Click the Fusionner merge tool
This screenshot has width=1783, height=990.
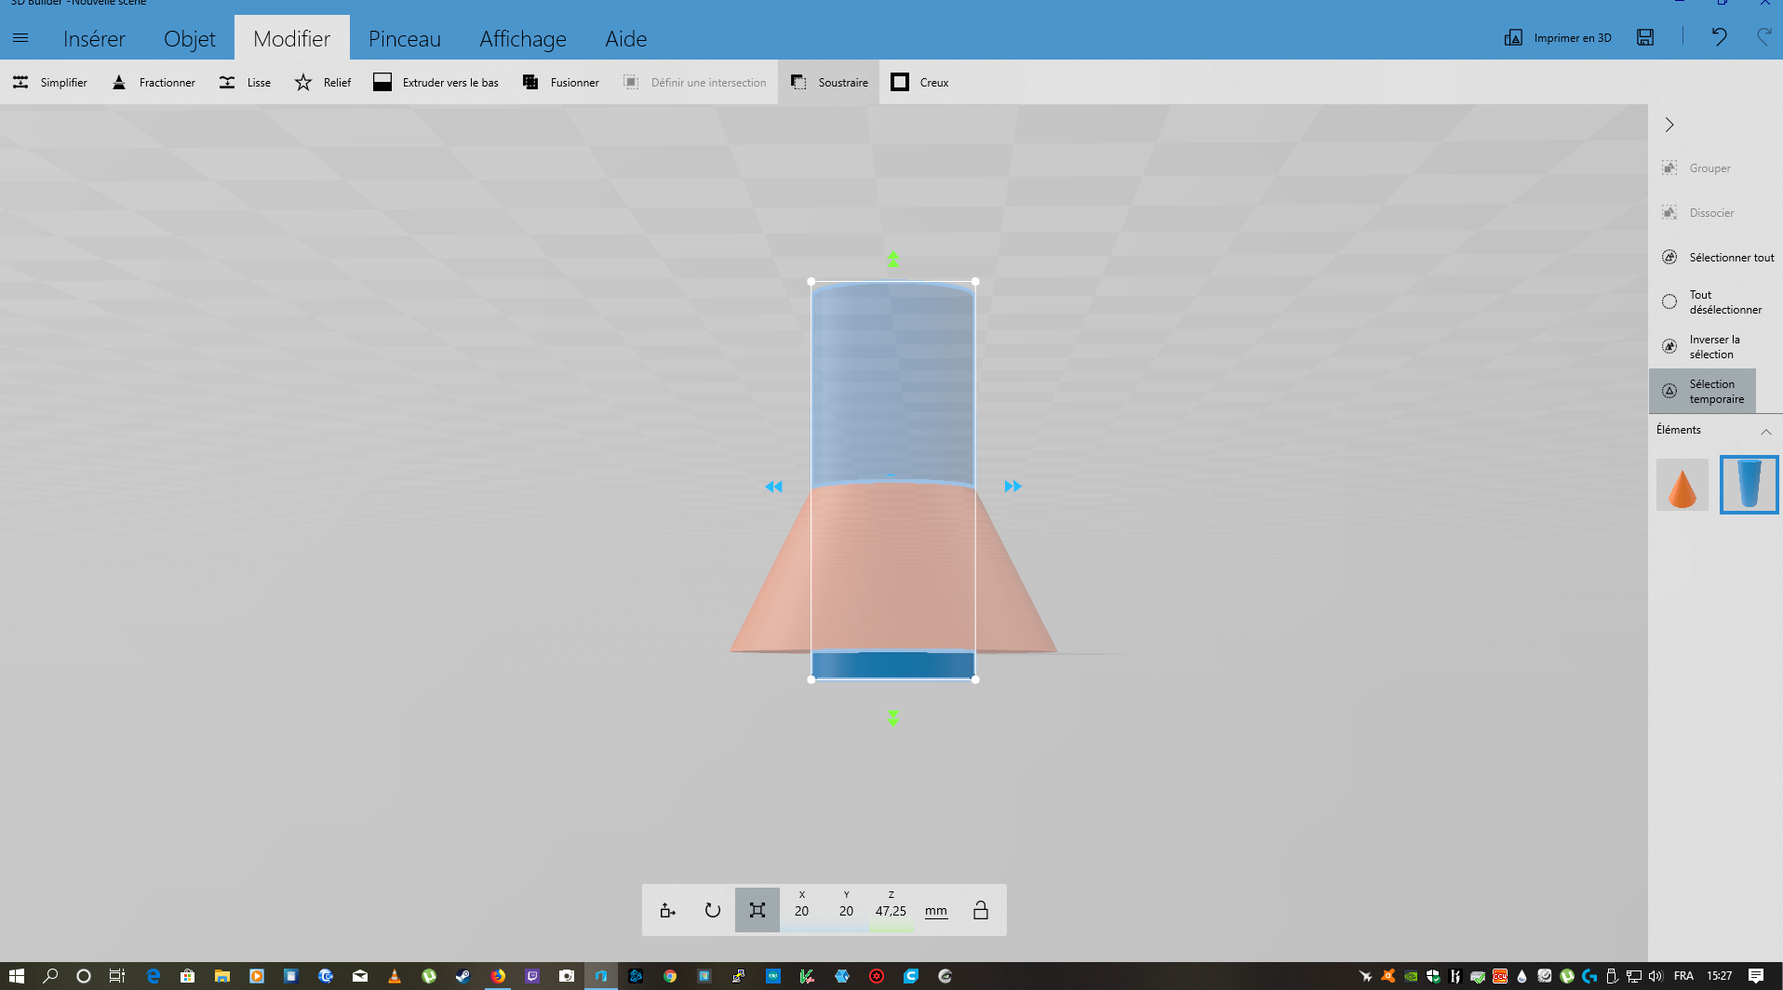(561, 82)
